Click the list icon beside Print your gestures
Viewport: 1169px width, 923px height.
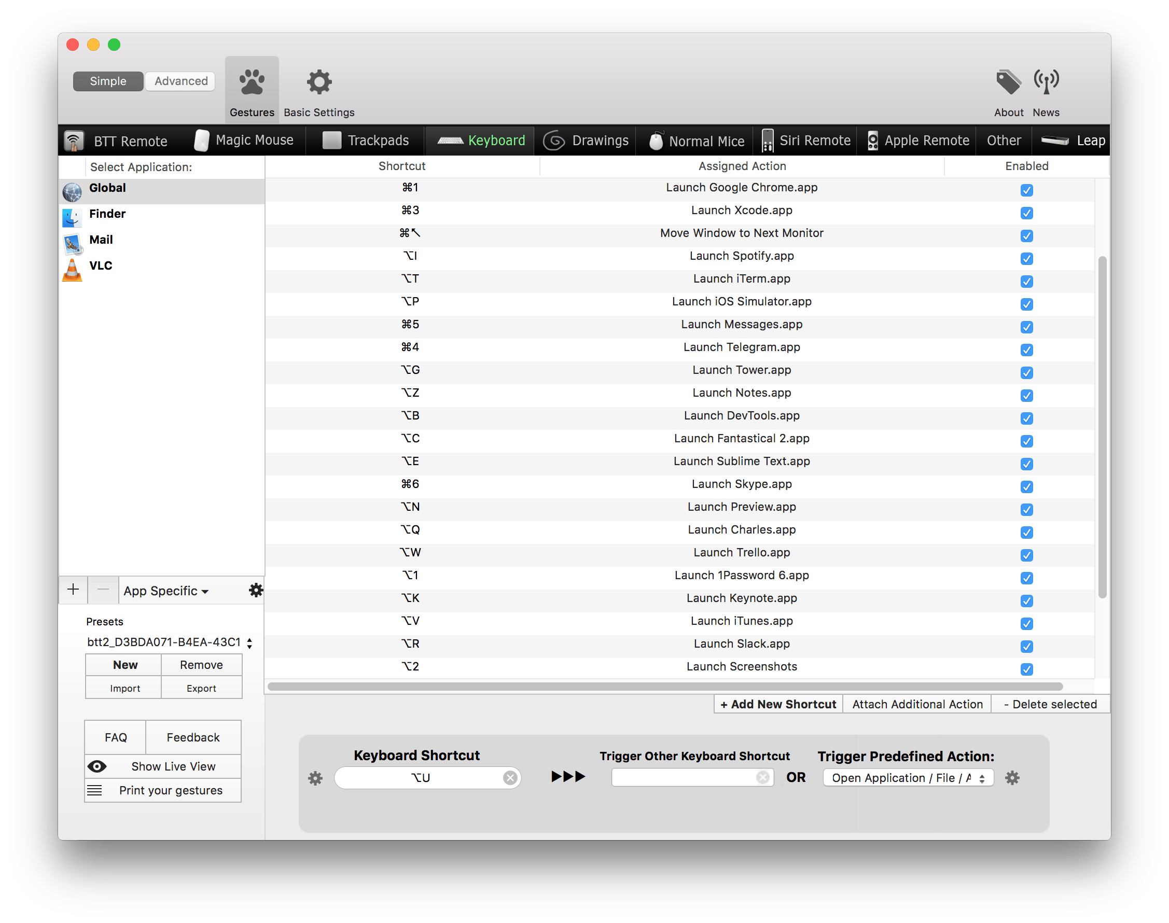pos(94,790)
